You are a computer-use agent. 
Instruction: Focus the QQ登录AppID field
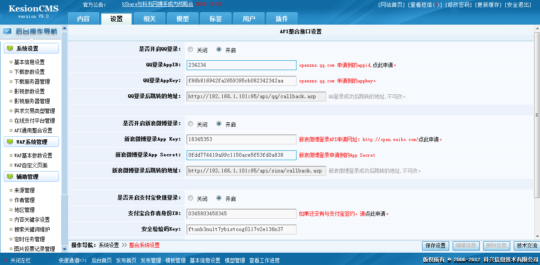[241, 65]
